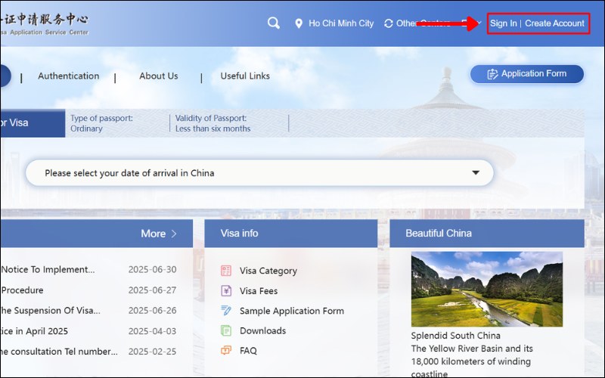Open the Authentication menu
Screen dimensions: 605x378
(x=69, y=76)
